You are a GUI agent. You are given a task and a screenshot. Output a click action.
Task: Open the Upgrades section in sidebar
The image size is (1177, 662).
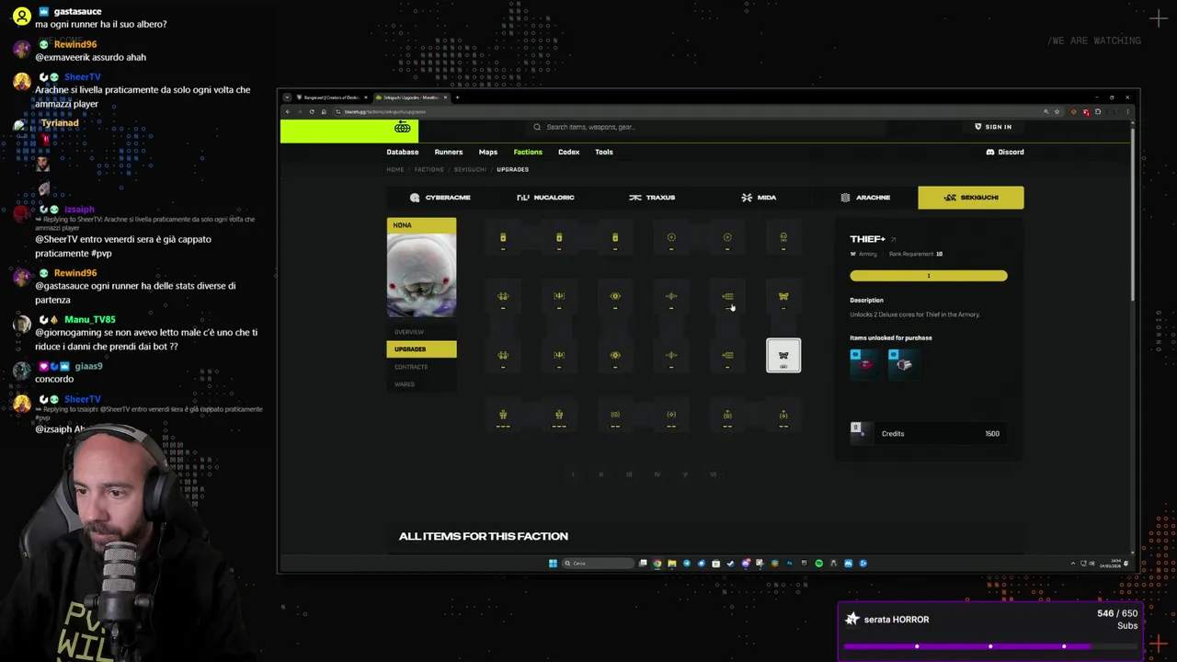pos(421,349)
